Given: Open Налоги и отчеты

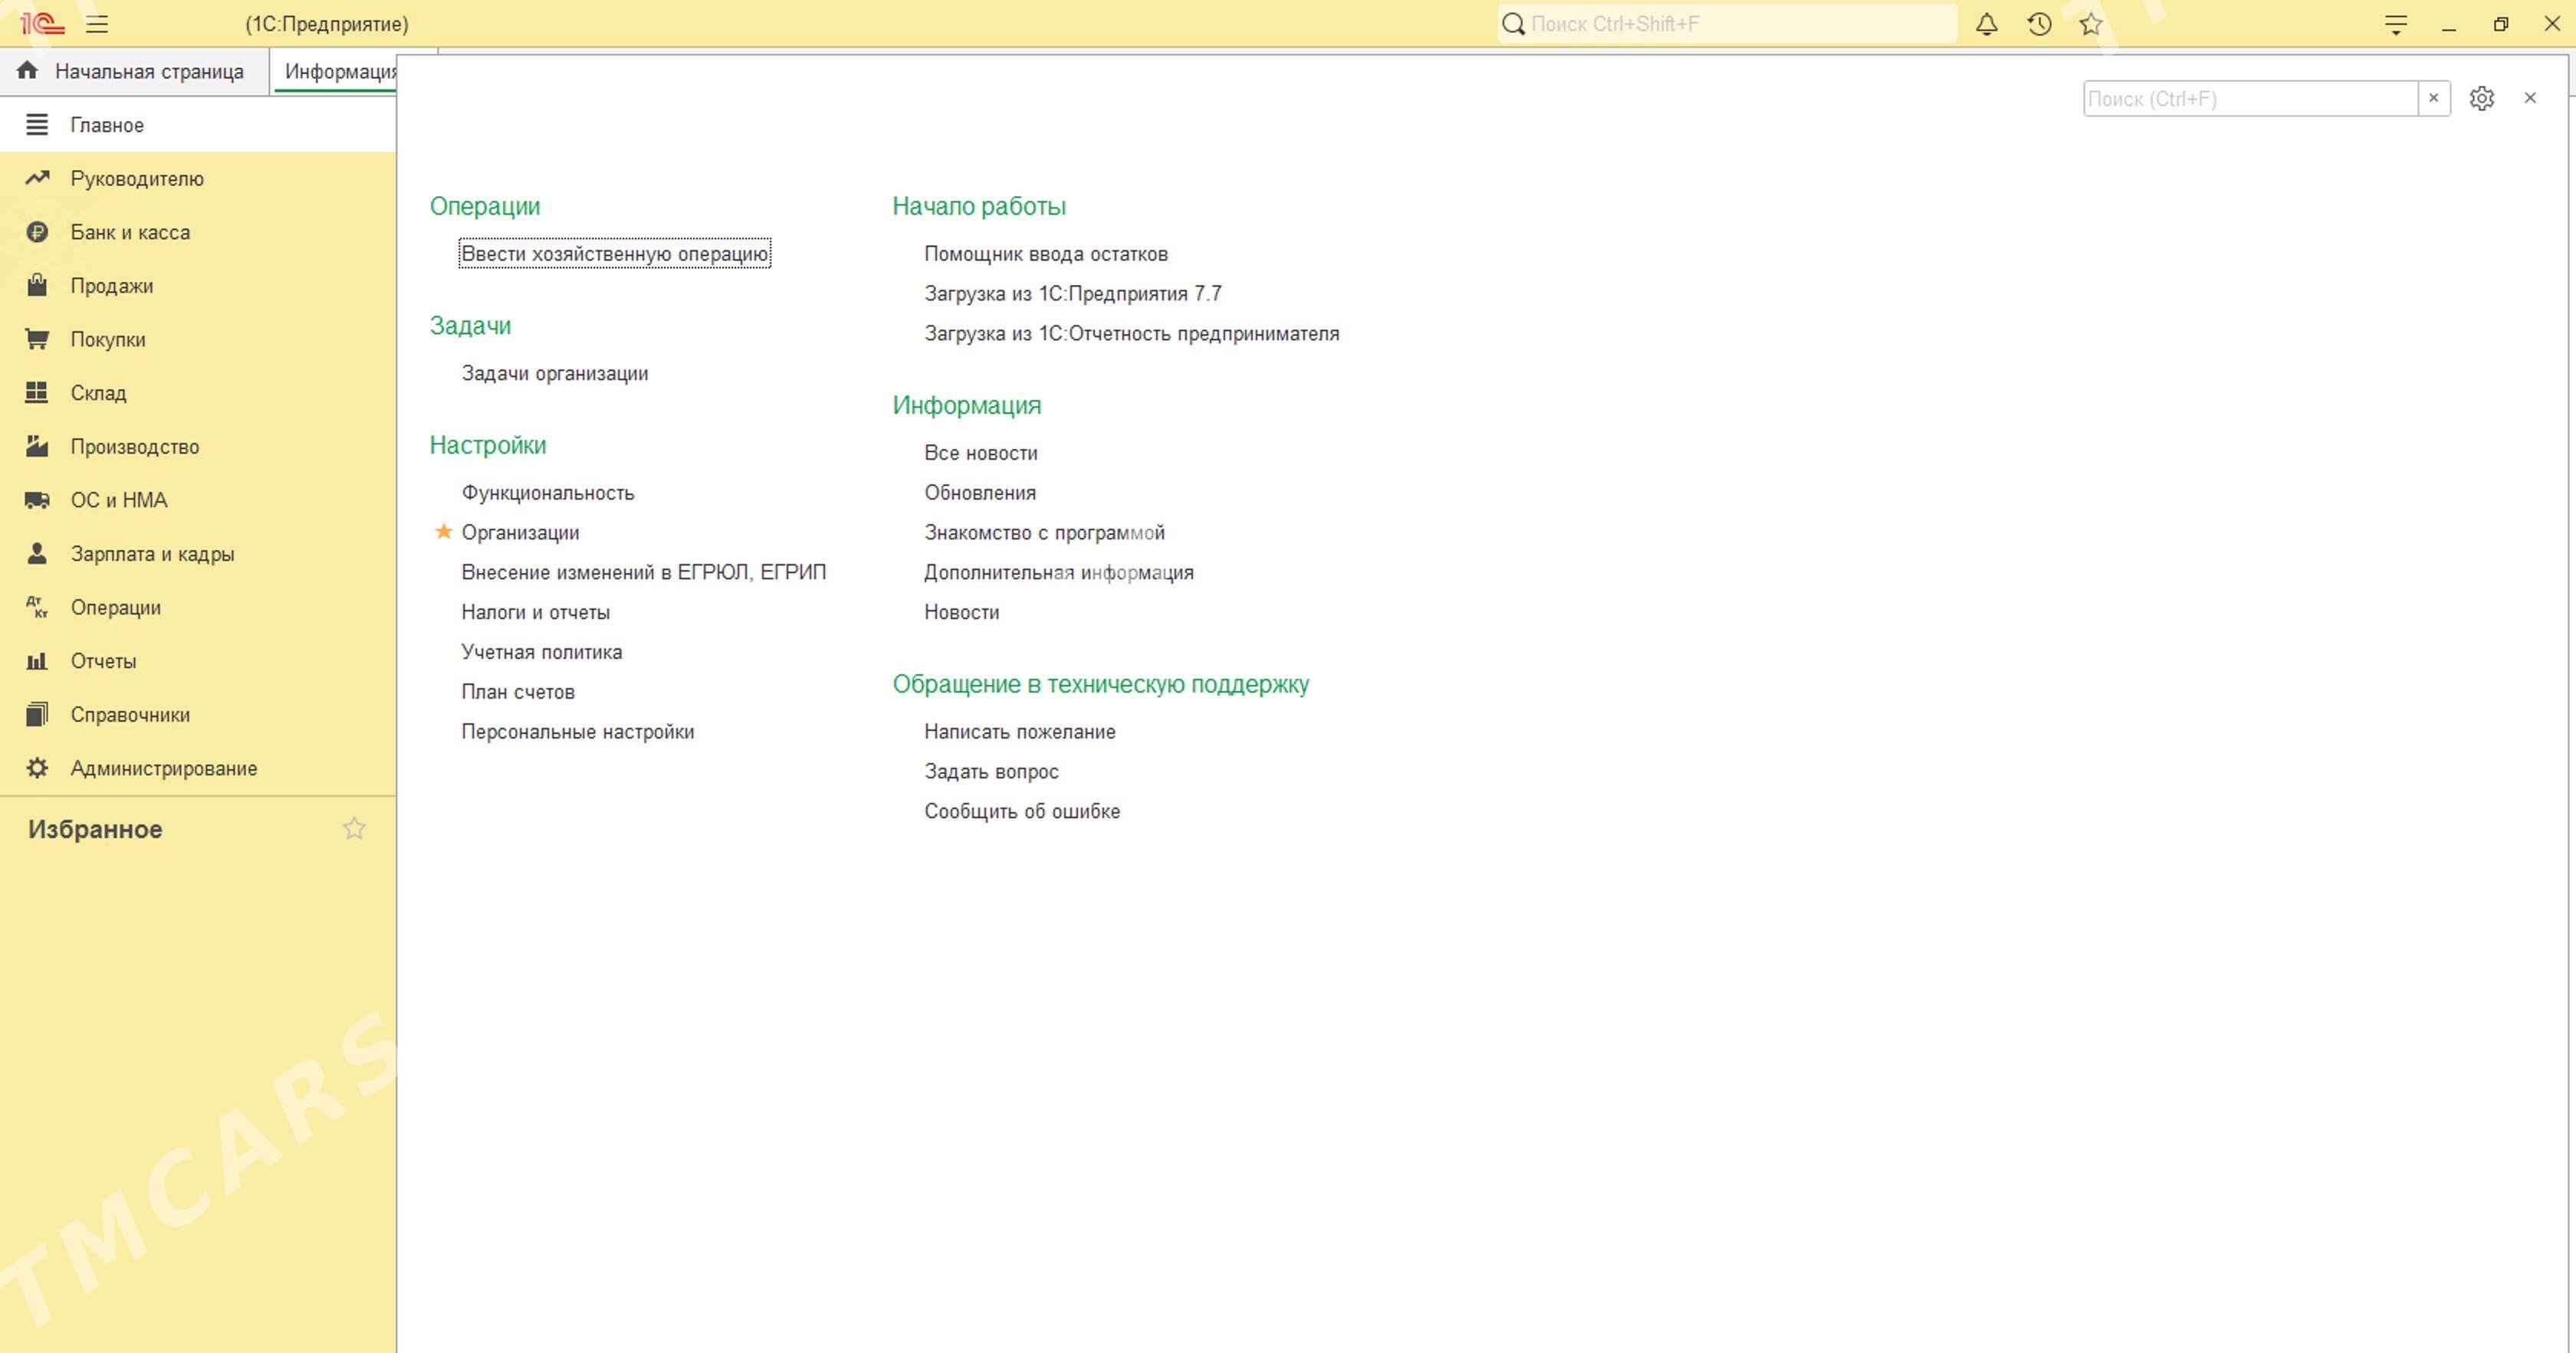Looking at the screenshot, I should (536, 613).
